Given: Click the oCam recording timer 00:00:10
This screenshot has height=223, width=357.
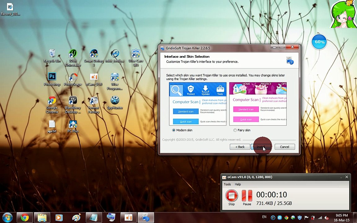Looking at the screenshot, I should tap(271, 195).
